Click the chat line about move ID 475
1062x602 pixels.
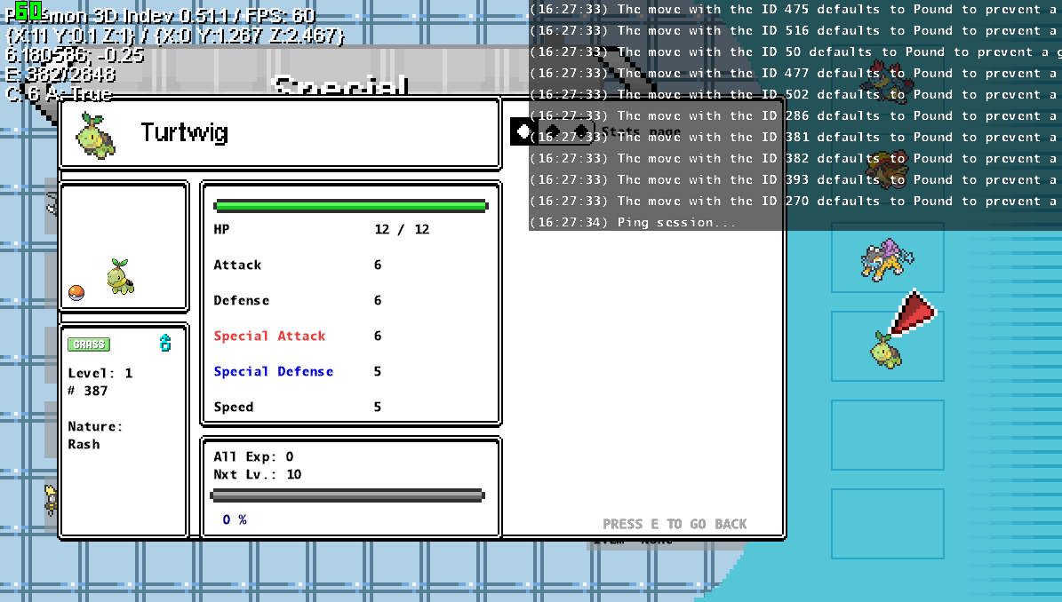coord(795,10)
